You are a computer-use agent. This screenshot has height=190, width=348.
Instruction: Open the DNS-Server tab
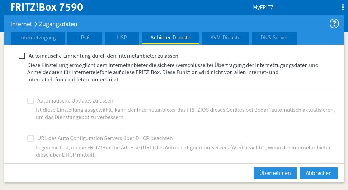[274, 38]
